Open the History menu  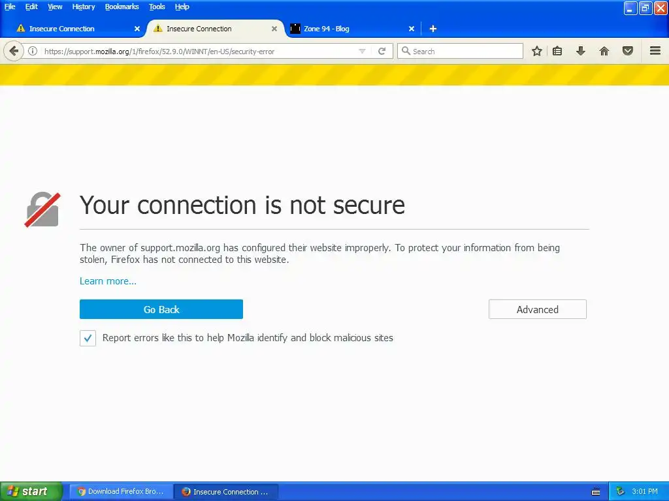click(84, 7)
